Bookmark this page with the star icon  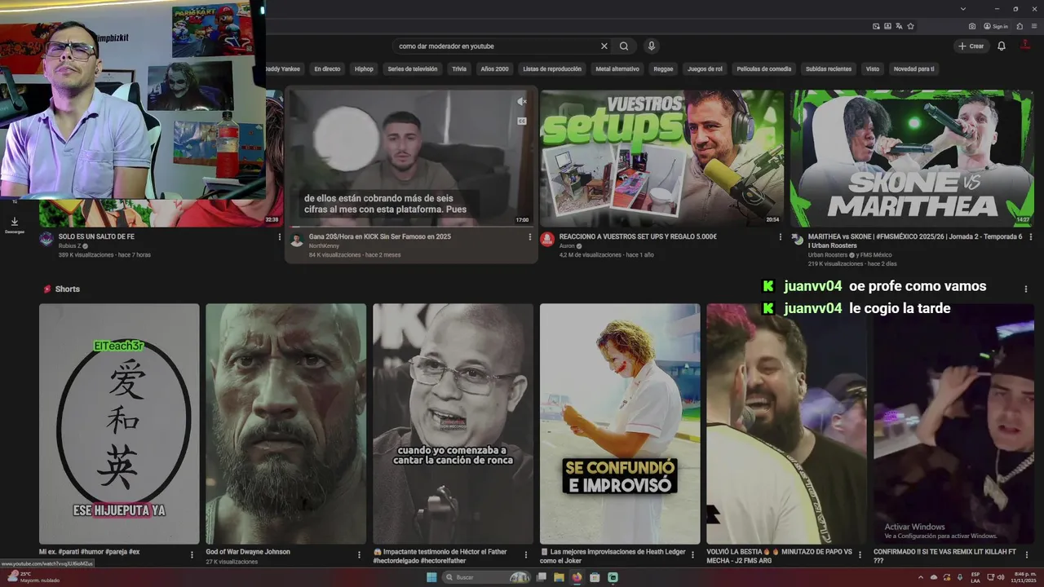pos(911,26)
